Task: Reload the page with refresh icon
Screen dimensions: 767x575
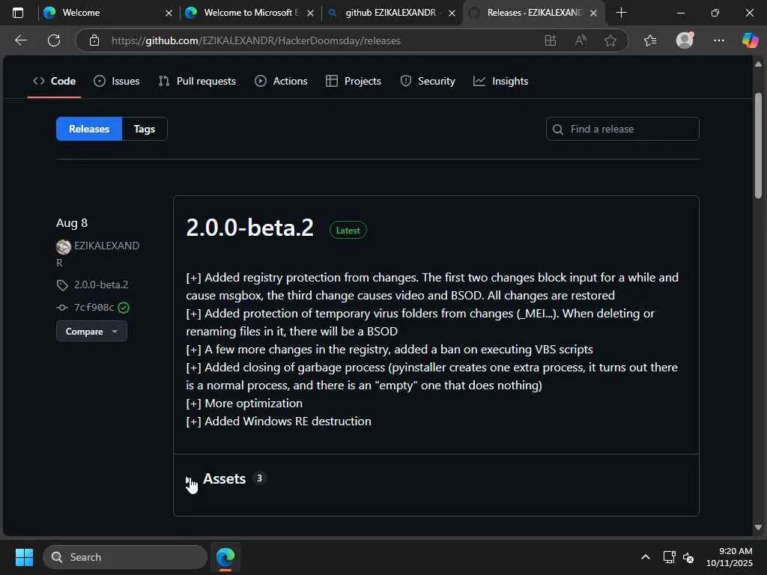Action: pos(54,40)
